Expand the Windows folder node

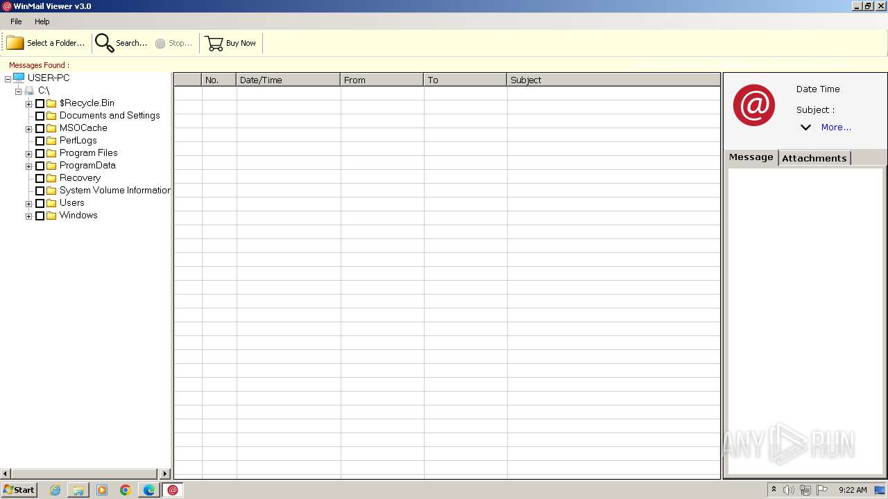coord(28,216)
